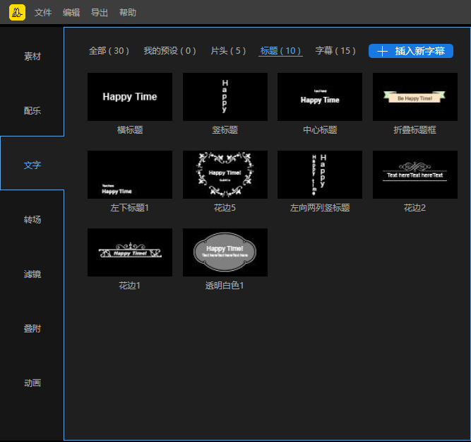Switch to the 配乐 sidebar tab
This screenshot has width=471, height=442.
click(32, 111)
